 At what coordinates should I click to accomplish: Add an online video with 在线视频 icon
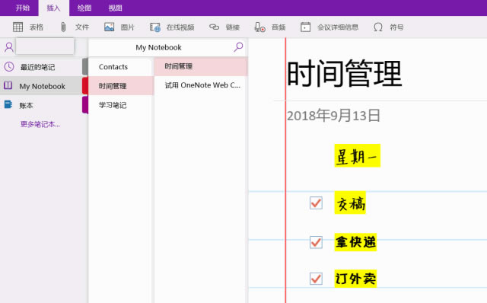click(154, 27)
